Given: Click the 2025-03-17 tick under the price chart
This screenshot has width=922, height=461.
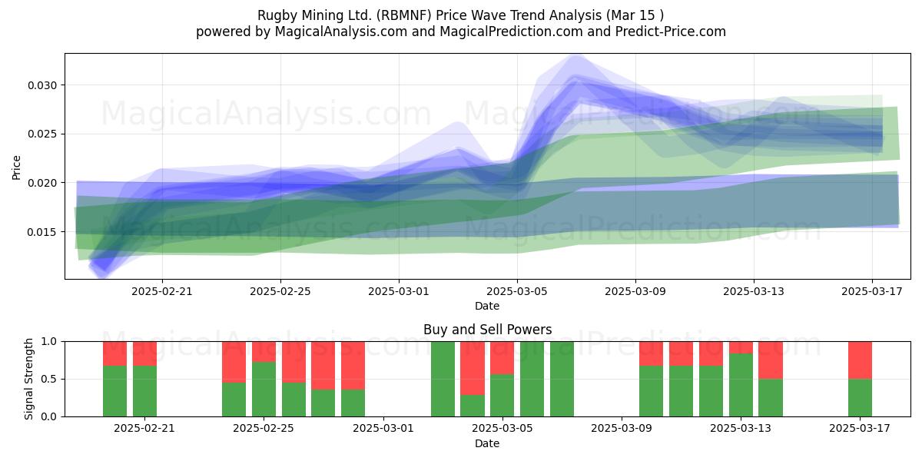Looking at the screenshot, I should click(872, 291).
